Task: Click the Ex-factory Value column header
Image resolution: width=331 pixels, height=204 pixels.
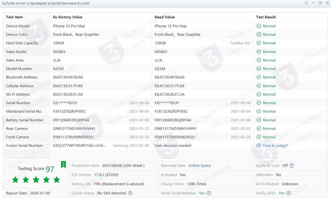Action: (x=68, y=17)
